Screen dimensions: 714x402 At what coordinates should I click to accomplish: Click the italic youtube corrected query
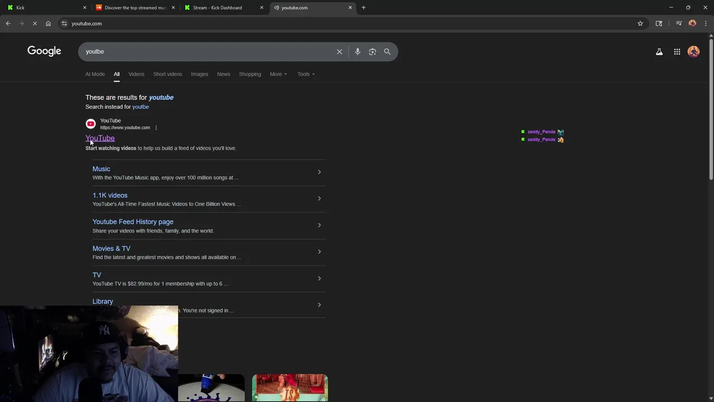tap(161, 97)
